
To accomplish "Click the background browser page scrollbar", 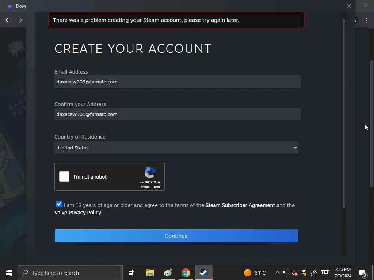I will [x=371, y=123].
